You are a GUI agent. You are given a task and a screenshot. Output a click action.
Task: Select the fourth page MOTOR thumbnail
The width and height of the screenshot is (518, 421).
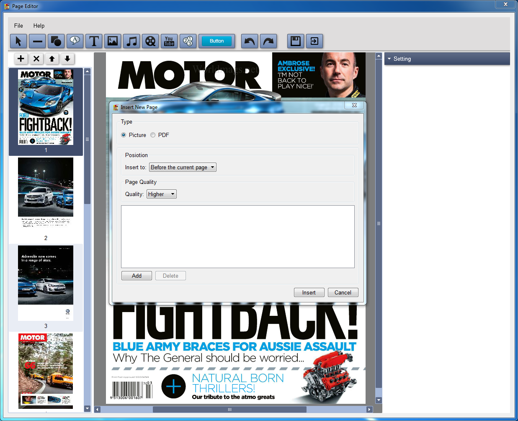pos(46,371)
